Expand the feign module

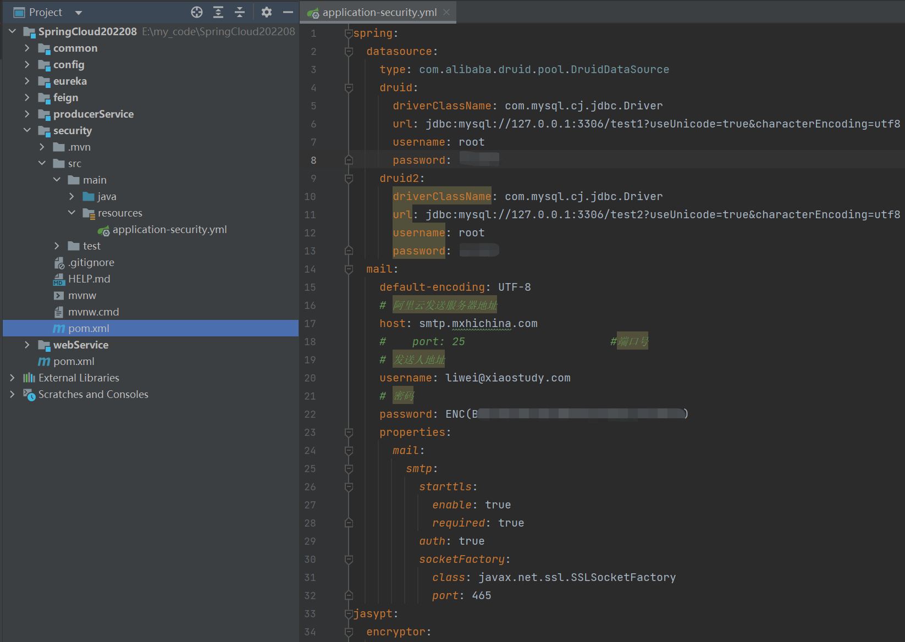pyautogui.click(x=27, y=97)
